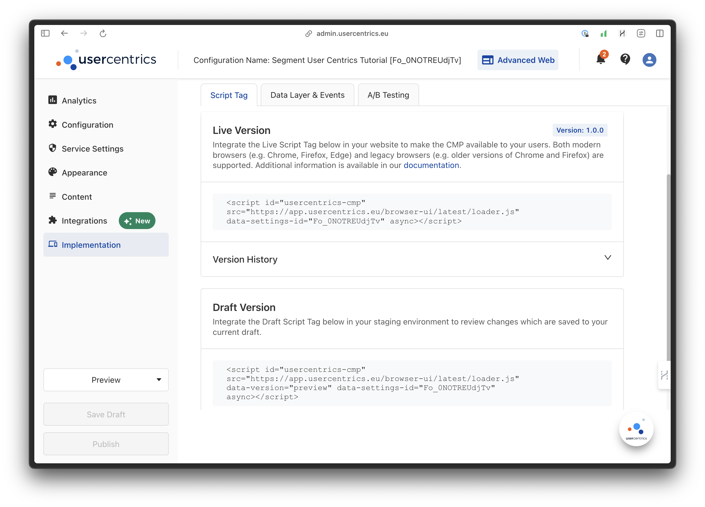The height and width of the screenshot is (507, 705).
Task: Click the Advanced Web button
Action: pyautogui.click(x=518, y=60)
